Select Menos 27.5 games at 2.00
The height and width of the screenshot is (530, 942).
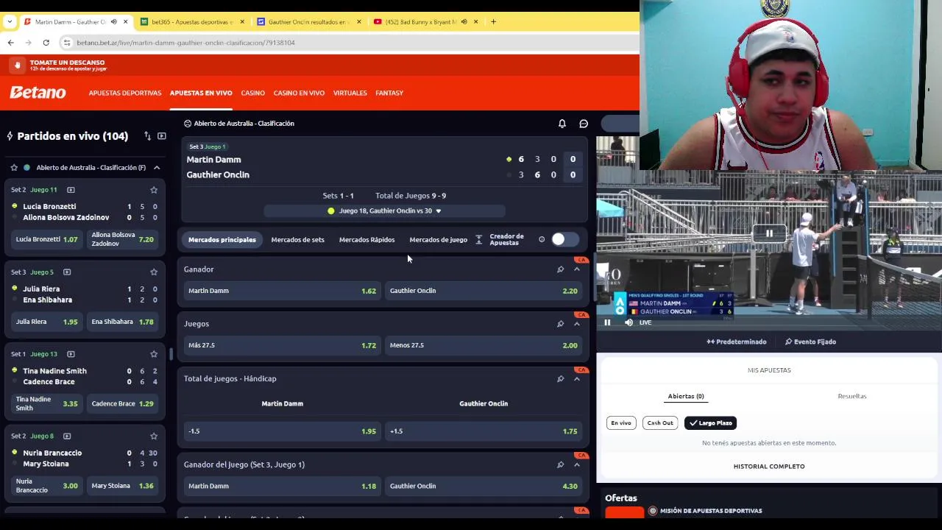click(484, 345)
